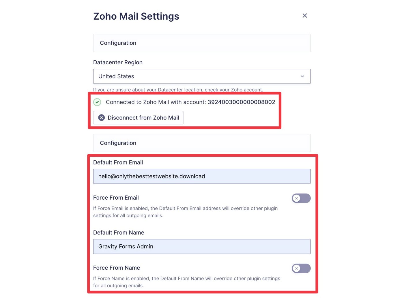Click the X icon in Disconnect button

[x=102, y=118]
